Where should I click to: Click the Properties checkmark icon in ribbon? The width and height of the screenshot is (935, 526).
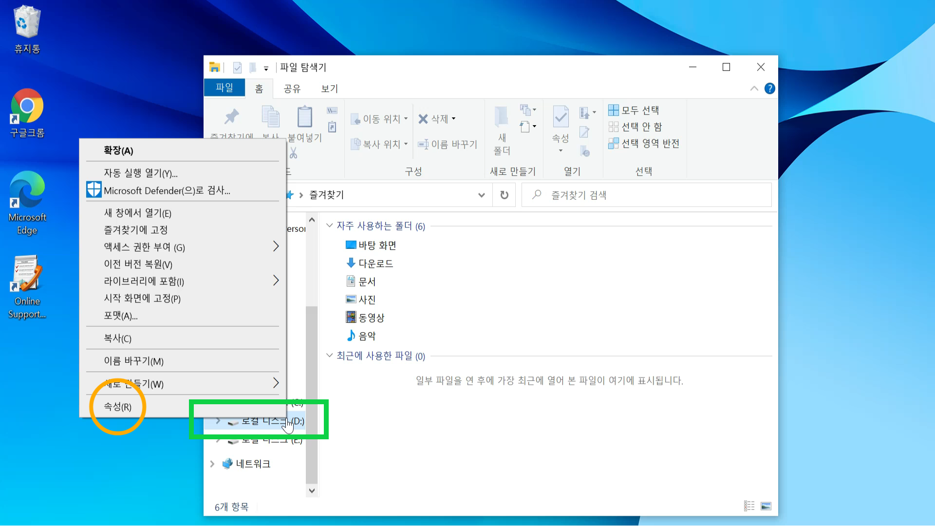point(561,118)
